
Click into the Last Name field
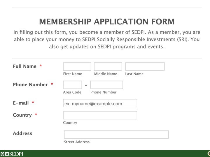click(145, 67)
